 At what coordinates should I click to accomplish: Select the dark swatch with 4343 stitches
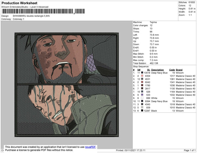click(x=142, y=104)
